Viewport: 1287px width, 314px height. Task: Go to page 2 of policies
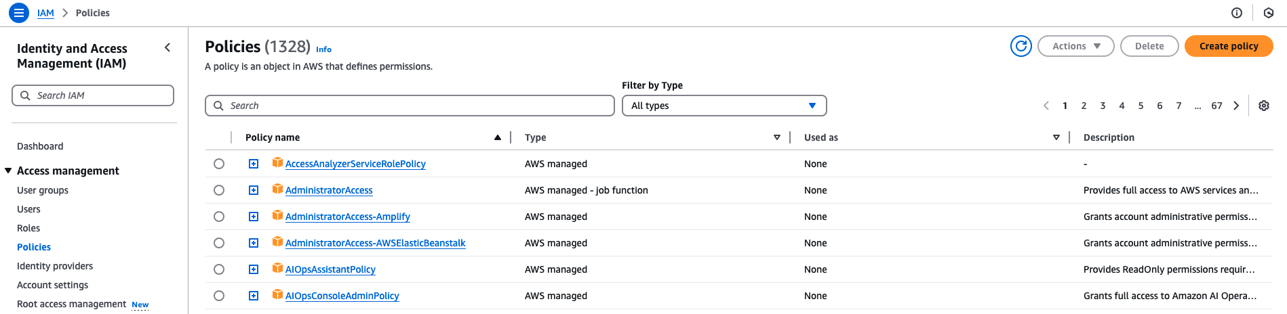point(1084,106)
